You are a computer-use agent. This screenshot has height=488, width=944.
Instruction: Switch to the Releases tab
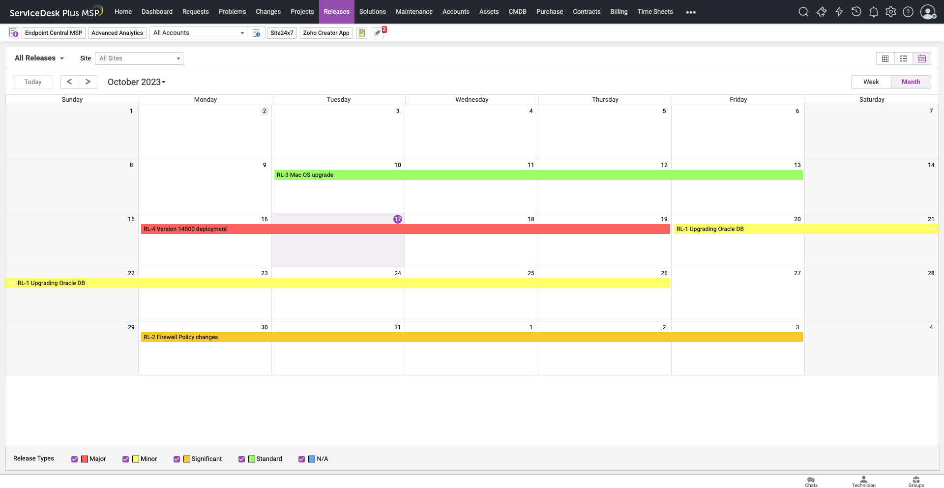pyautogui.click(x=336, y=11)
